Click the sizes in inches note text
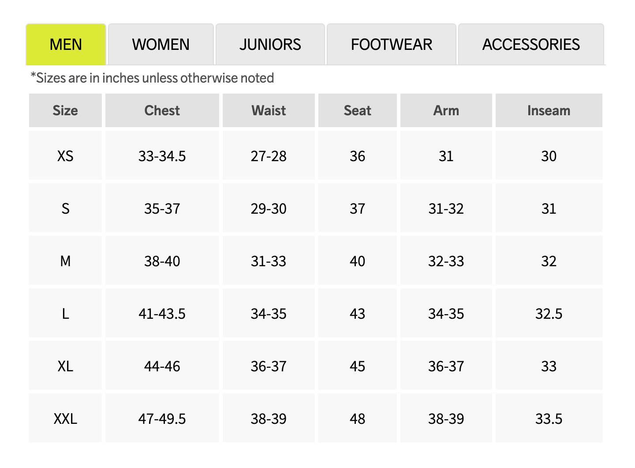 pyautogui.click(x=152, y=78)
